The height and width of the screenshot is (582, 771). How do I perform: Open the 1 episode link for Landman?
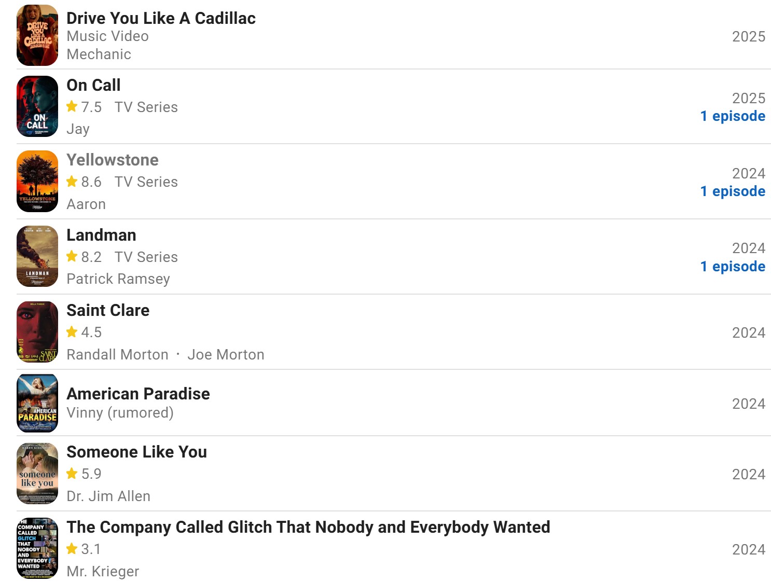coord(733,266)
